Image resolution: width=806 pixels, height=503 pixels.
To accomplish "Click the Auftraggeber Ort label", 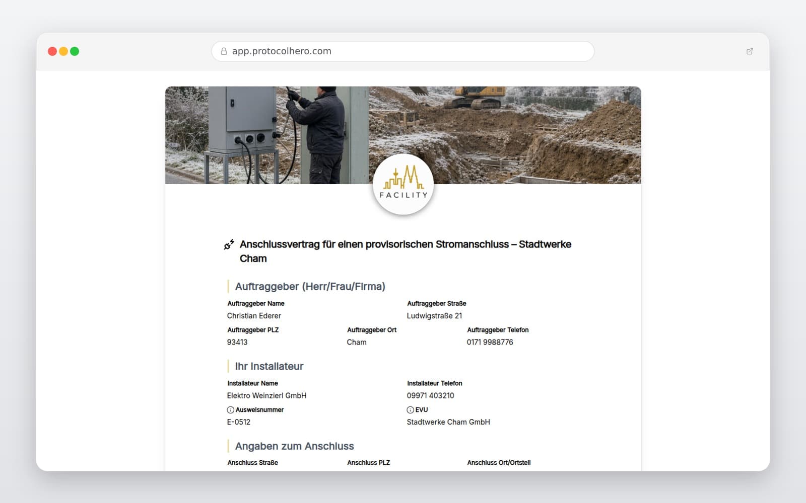I will pyautogui.click(x=372, y=330).
